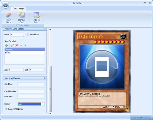Click the rendered card artwork preview

tap(102, 67)
